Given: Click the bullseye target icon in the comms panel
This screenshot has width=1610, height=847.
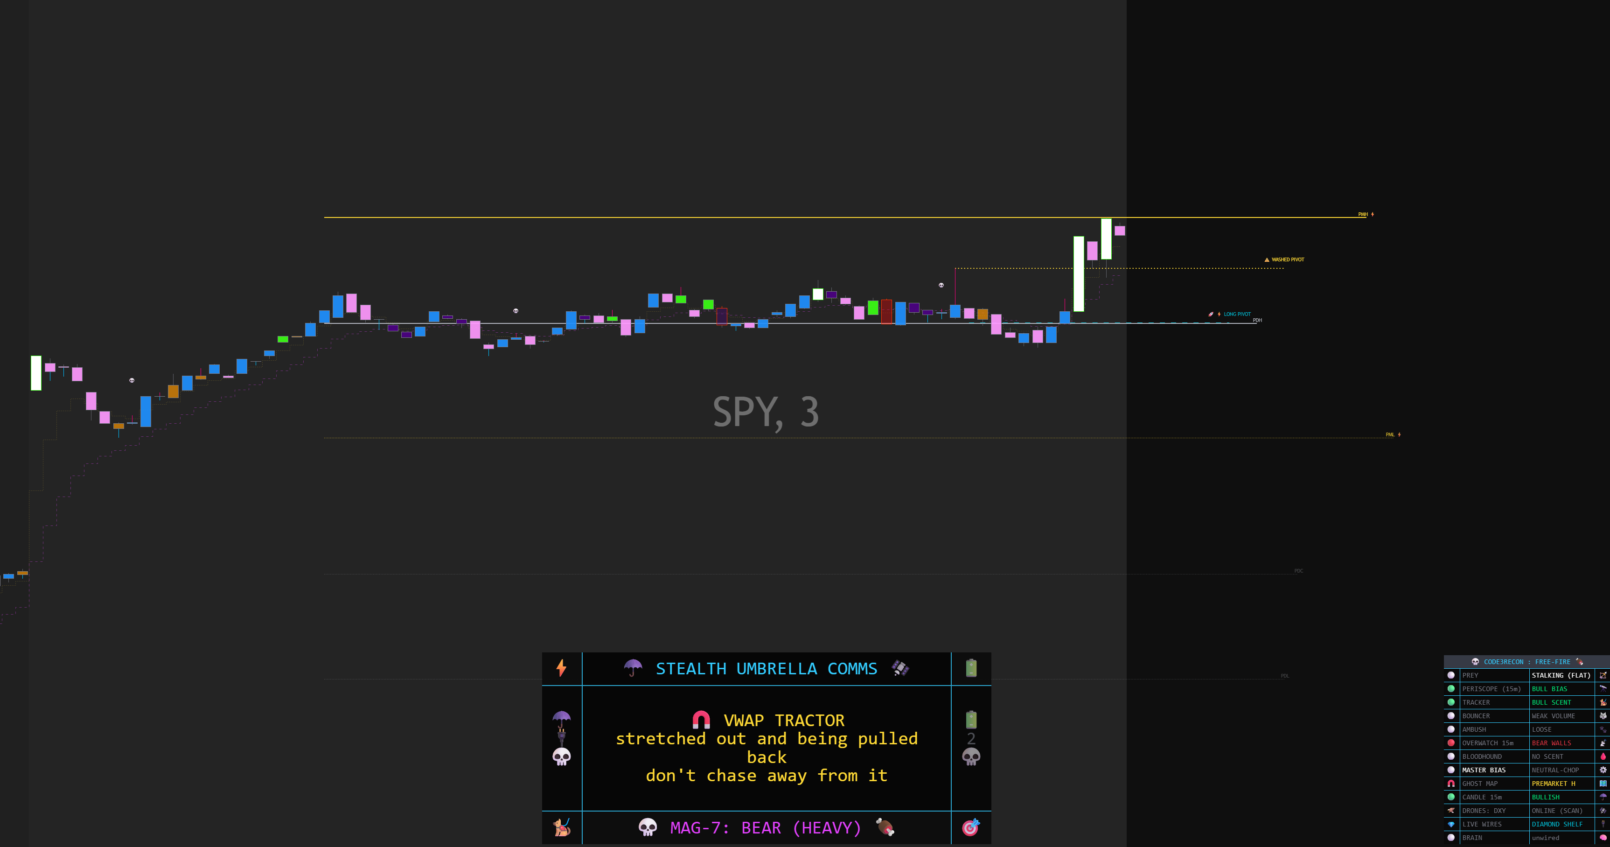Looking at the screenshot, I should [971, 827].
